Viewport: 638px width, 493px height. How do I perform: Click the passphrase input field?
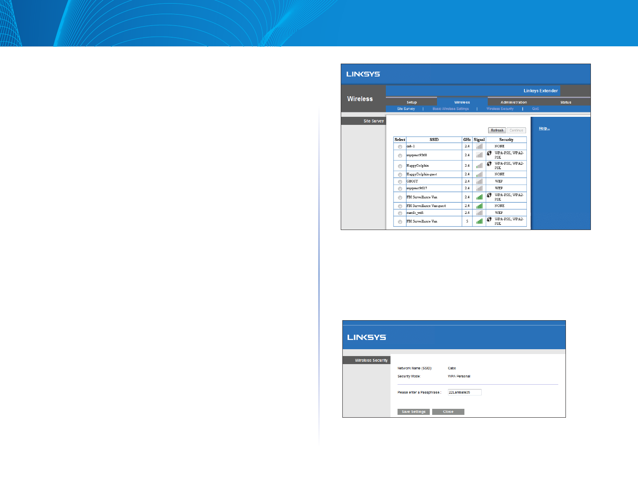[465, 392]
